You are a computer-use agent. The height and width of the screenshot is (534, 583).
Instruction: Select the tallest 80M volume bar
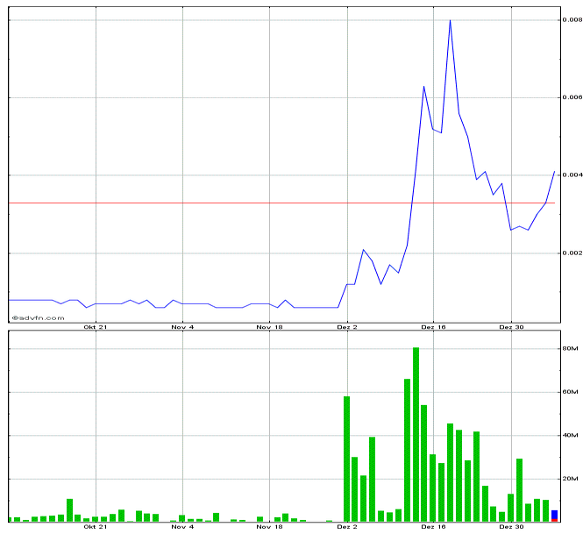pos(416,434)
